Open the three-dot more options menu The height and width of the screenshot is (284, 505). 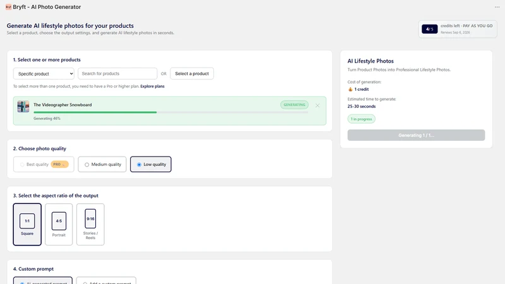coord(497,7)
